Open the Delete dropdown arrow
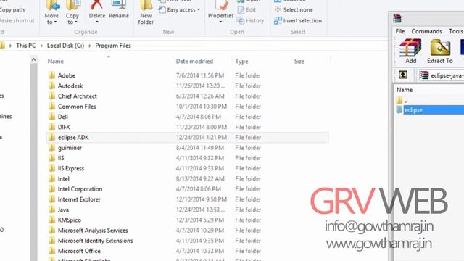This screenshot has height=261, width=464. (97, 22)
